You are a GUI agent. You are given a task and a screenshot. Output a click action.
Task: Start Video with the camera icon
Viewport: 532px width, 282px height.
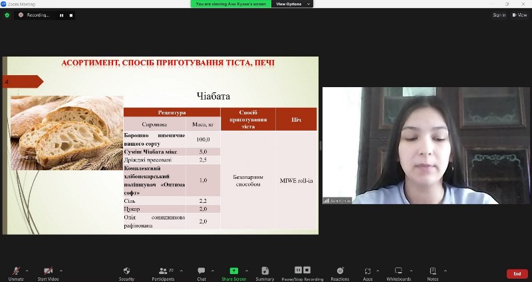click(48, 273)
